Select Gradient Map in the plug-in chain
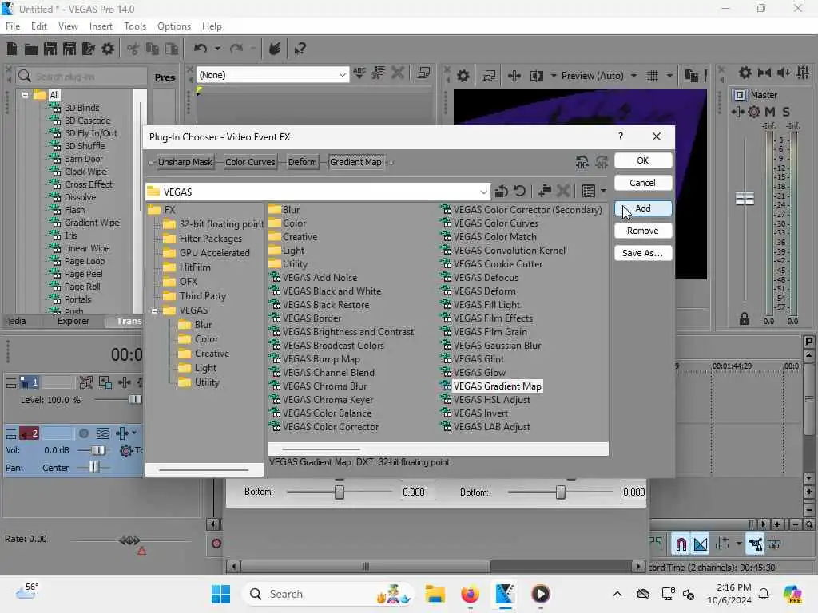 355,162
